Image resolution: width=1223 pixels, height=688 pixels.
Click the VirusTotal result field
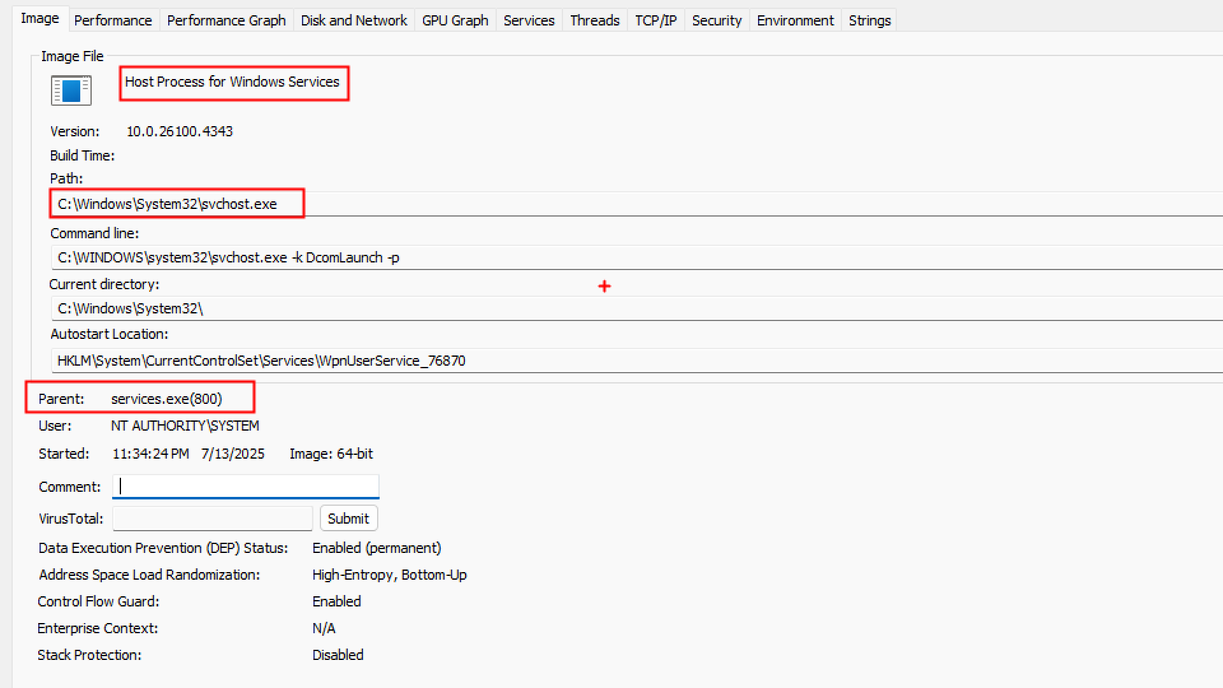pyautogui.click(x=212, y=519)
